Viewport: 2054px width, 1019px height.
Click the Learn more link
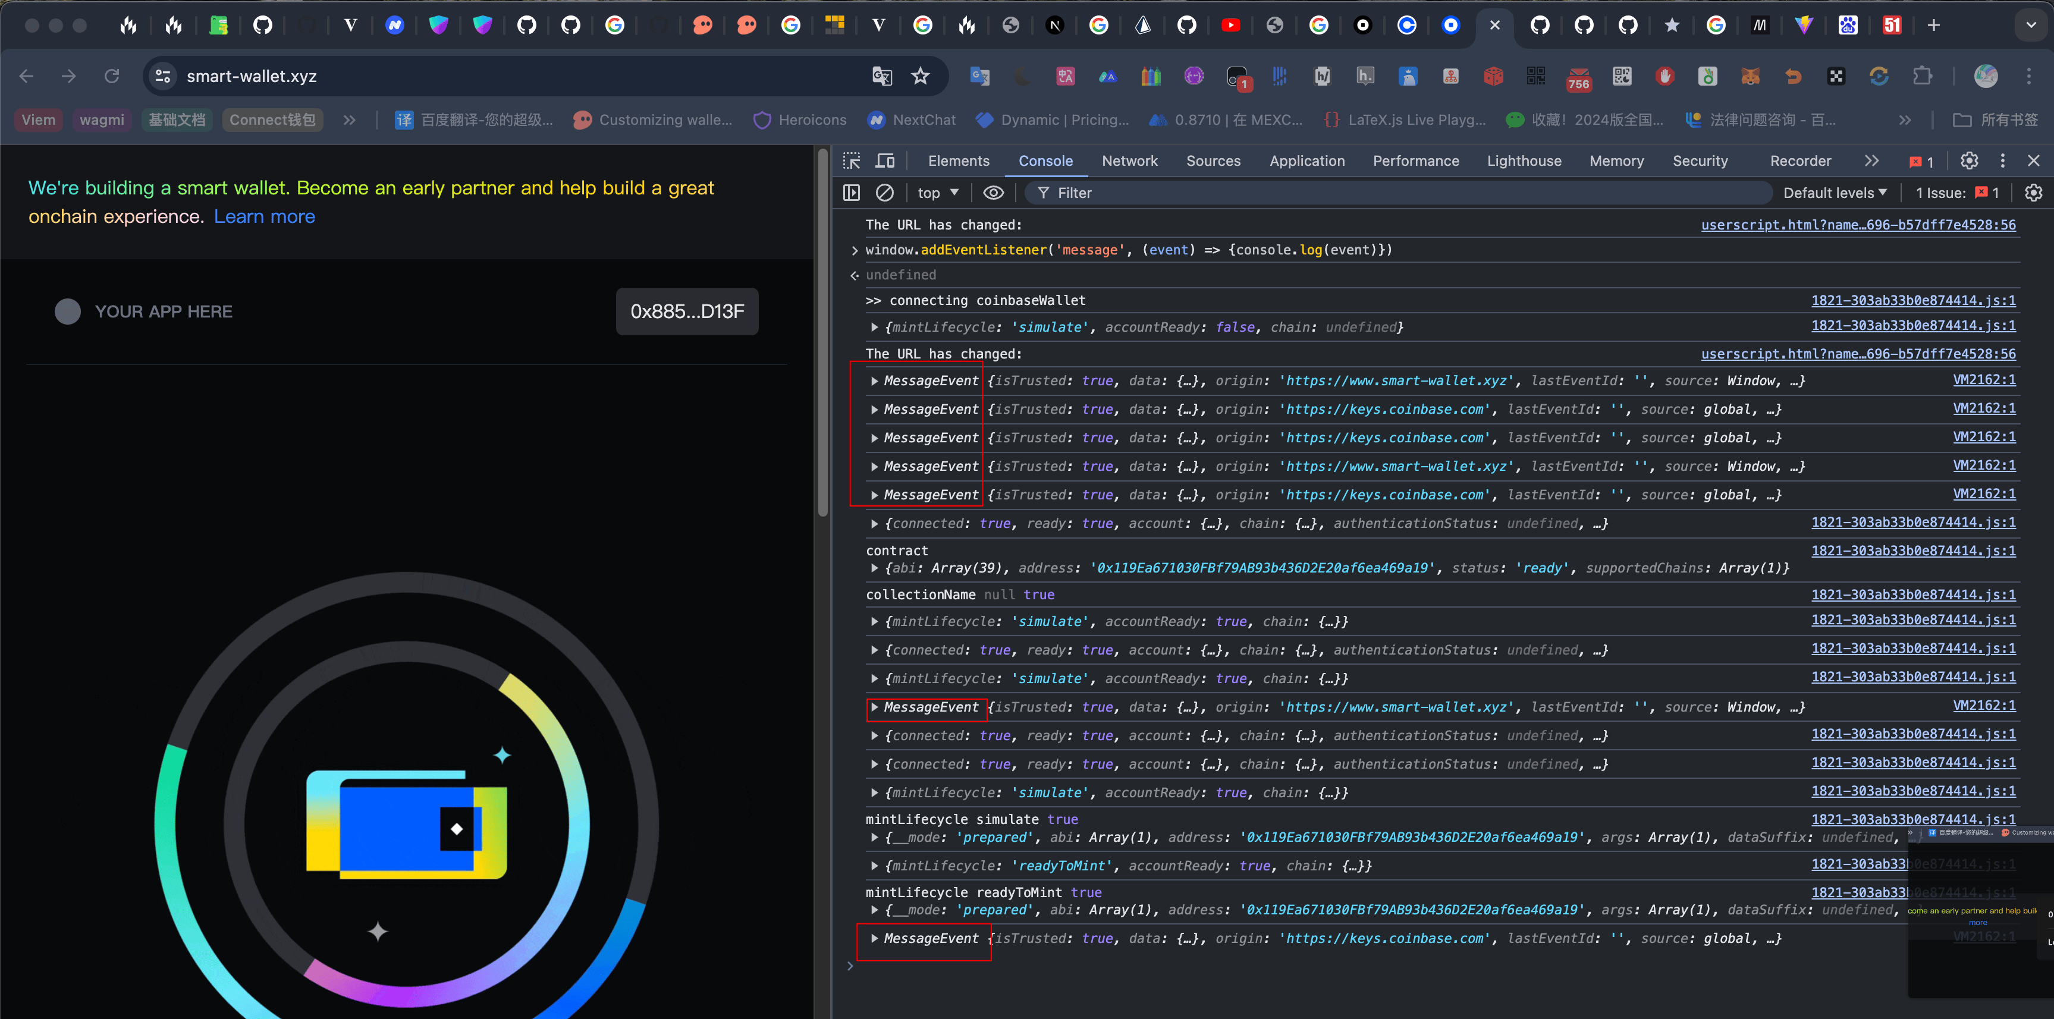click(x=264, y=217)
